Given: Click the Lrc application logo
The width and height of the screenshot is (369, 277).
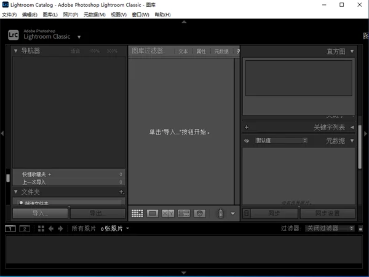Looking at the screenshot, I should coord(13,35).
